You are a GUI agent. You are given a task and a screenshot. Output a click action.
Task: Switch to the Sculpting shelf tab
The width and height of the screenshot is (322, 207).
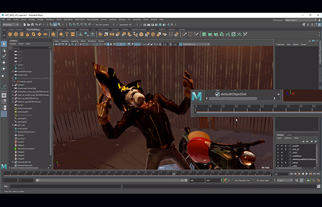point(47,29)
